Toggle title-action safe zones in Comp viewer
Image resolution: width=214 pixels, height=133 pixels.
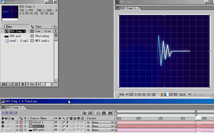coord(131,94)
